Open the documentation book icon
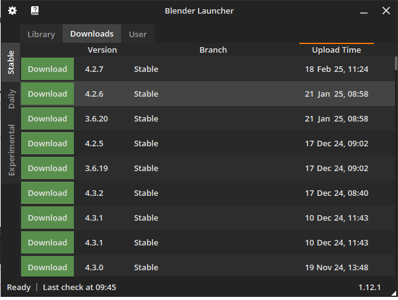 point(35,11)
